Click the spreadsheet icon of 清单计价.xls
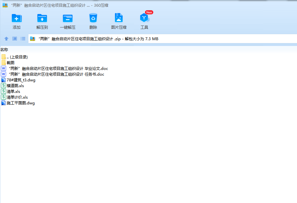This screenshot has width=297, height=203. (4, 97)
